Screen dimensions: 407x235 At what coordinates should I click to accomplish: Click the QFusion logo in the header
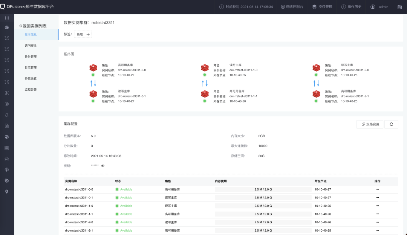click(x=3, y=7)
